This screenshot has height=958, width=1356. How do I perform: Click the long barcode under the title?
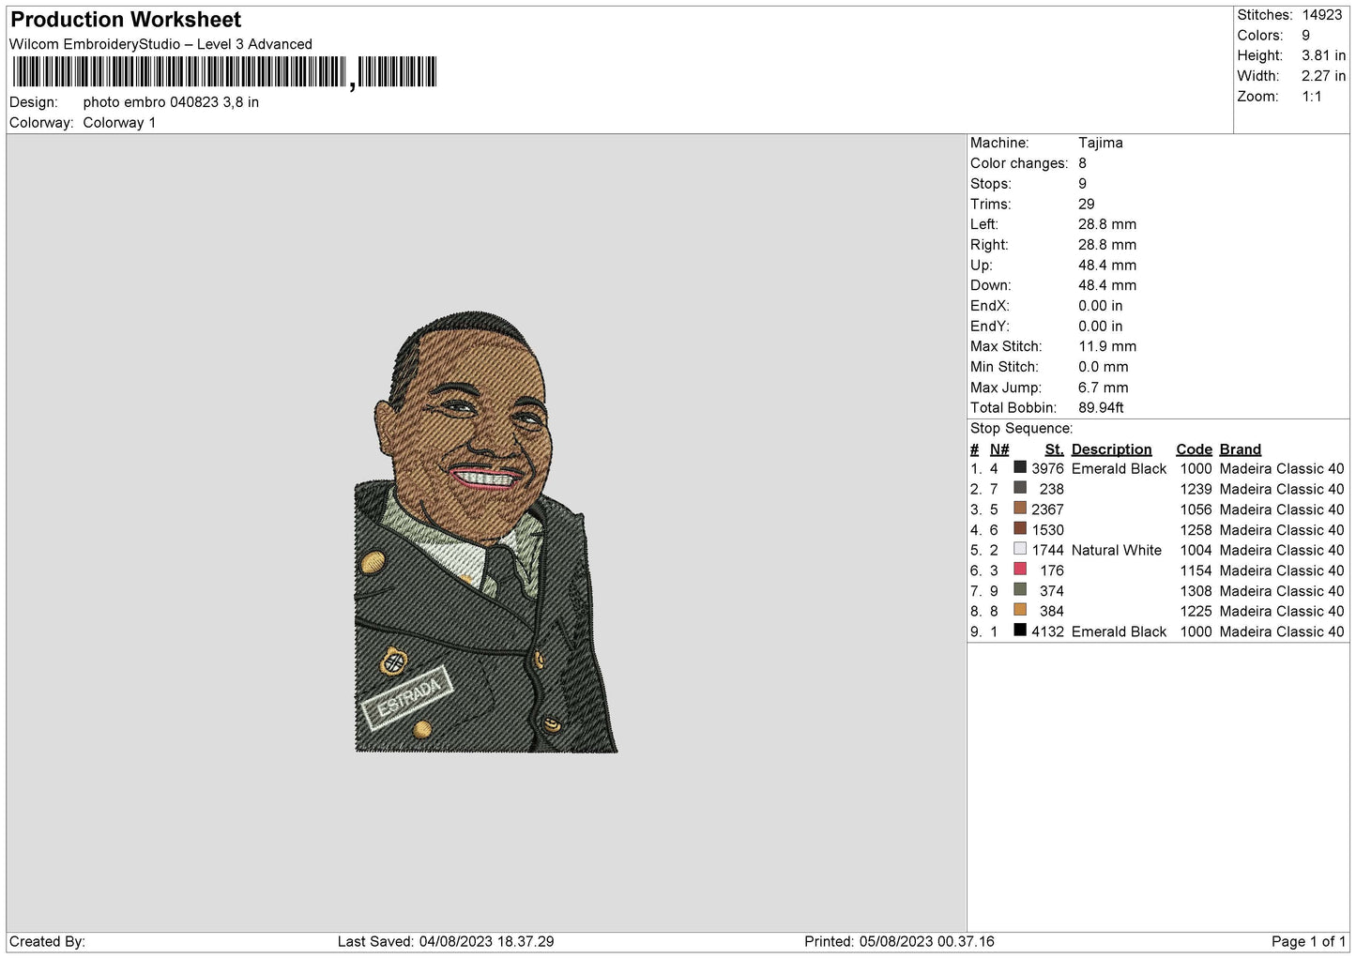(179, 72)
